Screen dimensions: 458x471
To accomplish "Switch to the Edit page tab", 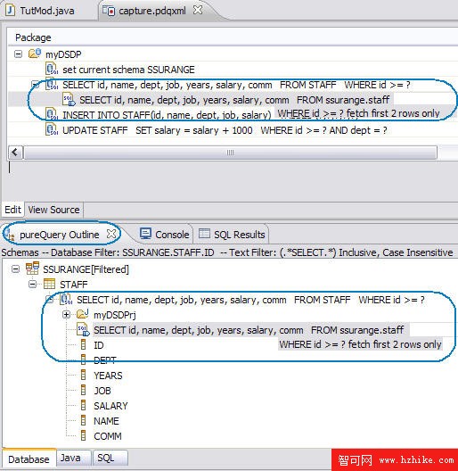I will (12, 210).
